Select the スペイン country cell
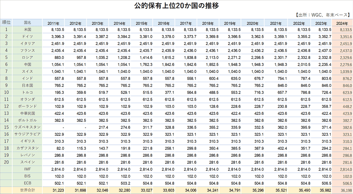 [x=27, y=162]
